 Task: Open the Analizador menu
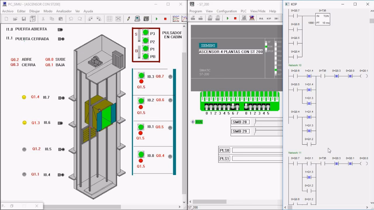point(64,11)
